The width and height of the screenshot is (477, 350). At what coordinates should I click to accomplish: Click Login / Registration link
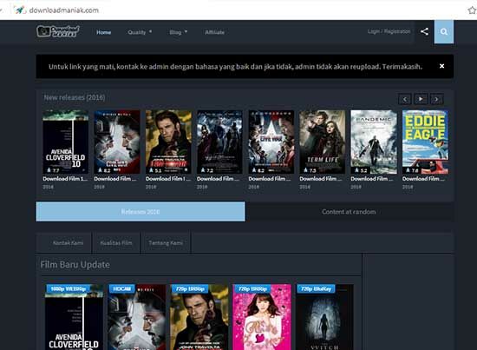point(389,31)
